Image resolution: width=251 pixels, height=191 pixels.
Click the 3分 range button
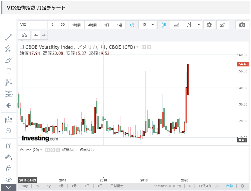(61, 186)
